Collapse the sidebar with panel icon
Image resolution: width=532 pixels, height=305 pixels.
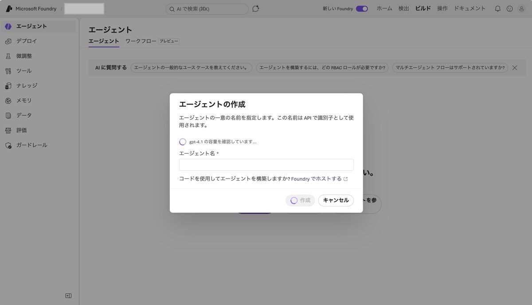68,296
